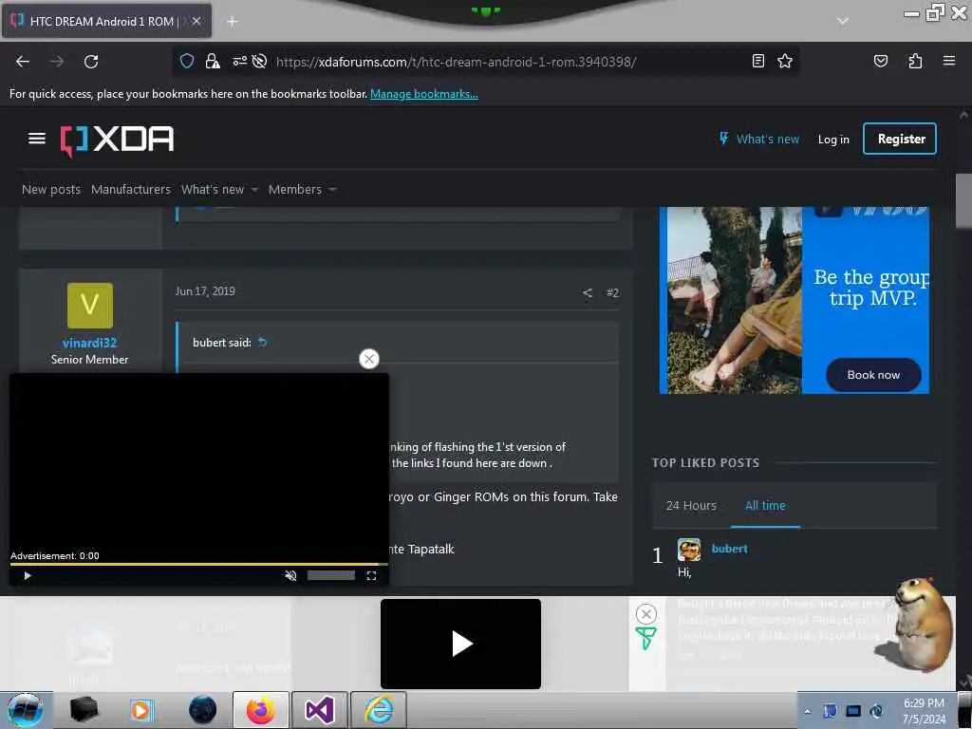Open site permissions icon in address bar

[x=239, y=61]
